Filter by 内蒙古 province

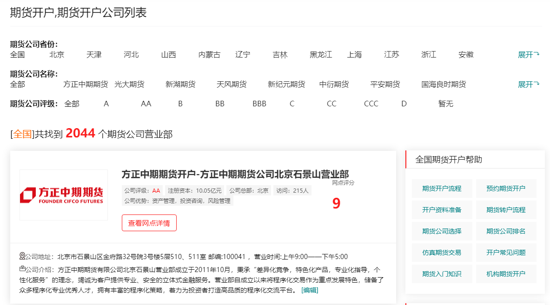pos(209,55)
